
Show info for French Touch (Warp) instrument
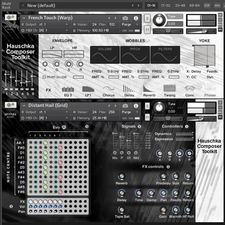(x=136, y=18)
